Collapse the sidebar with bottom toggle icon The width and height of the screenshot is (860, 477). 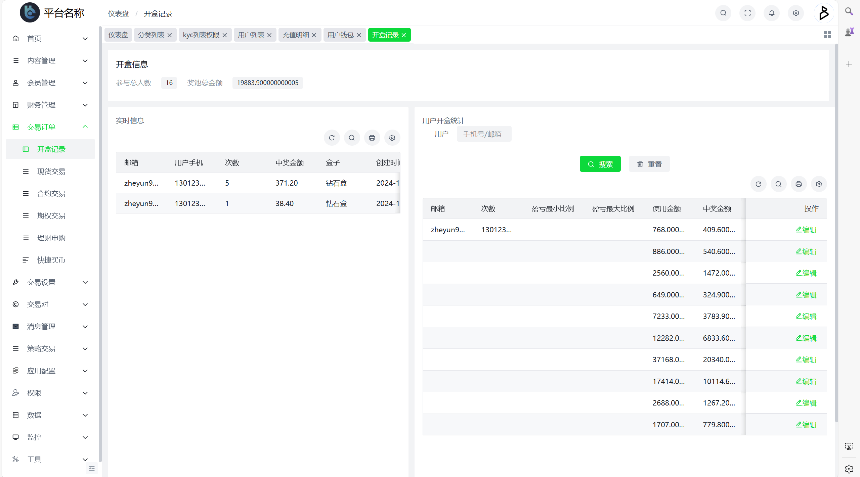coord(92,469)
